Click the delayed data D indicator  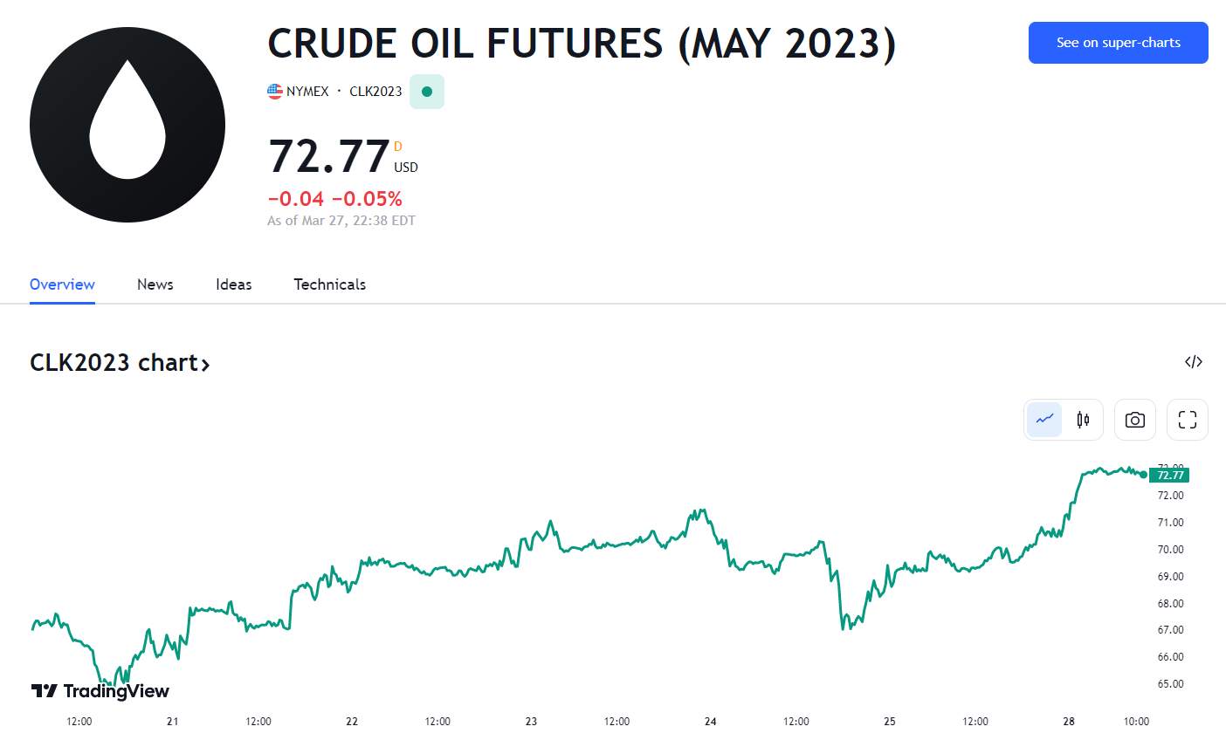click(398, 147)
